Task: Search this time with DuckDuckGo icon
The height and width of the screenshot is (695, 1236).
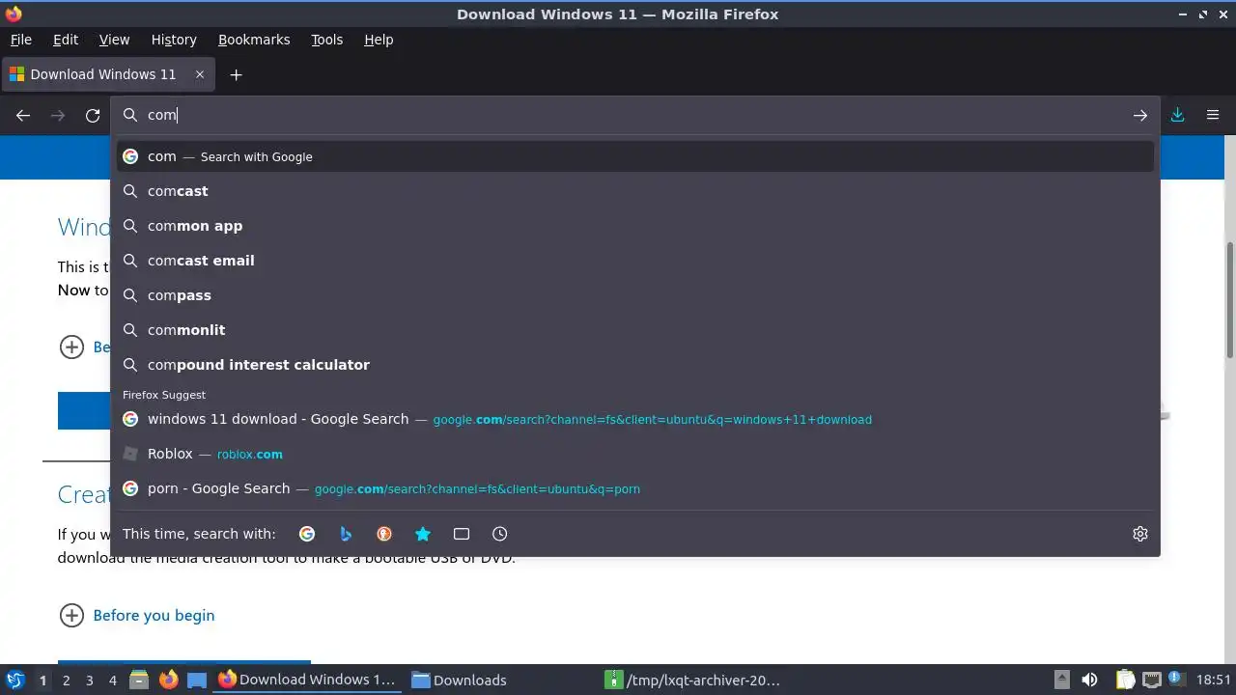Action: tap(384, 534)
